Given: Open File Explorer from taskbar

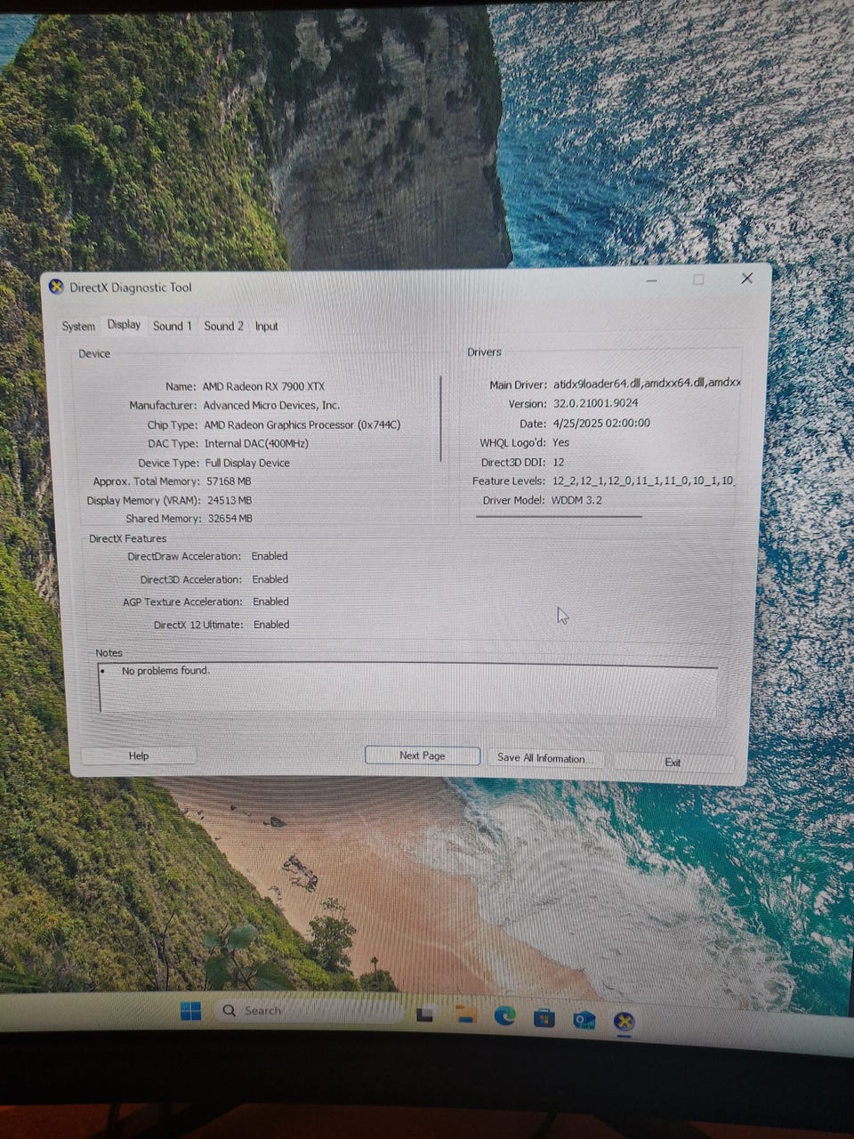Looking at the screenshot, I should 466,1014.
